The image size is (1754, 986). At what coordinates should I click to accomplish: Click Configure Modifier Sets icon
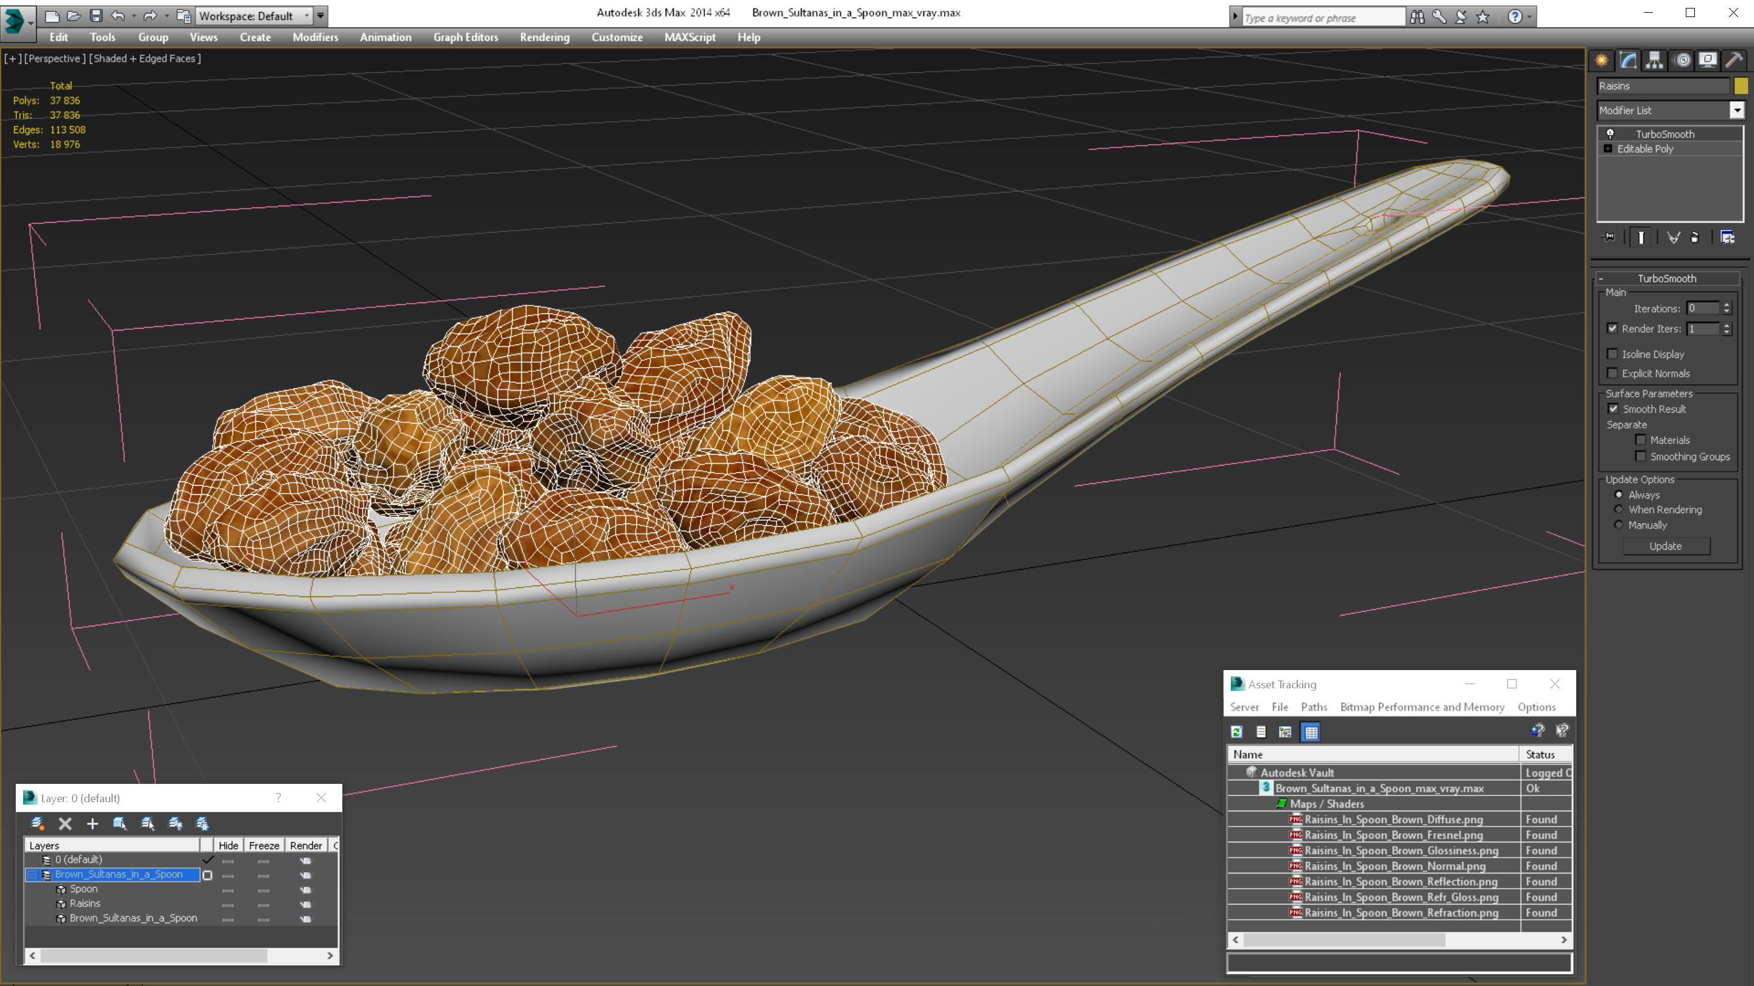coord(1727,237)
